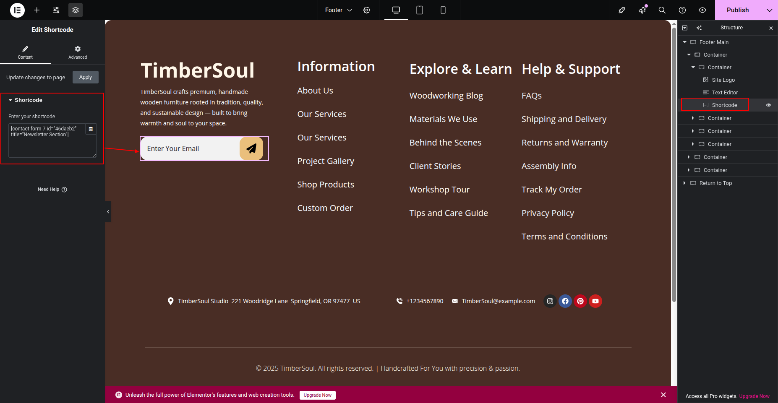Click the Elementor logo menu icon
Viewport: 778px width, 403px height.
click(17, 10)
